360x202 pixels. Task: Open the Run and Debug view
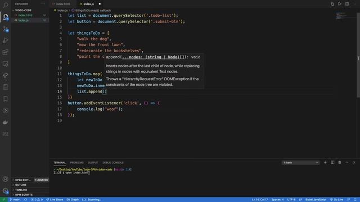point(5,40)
